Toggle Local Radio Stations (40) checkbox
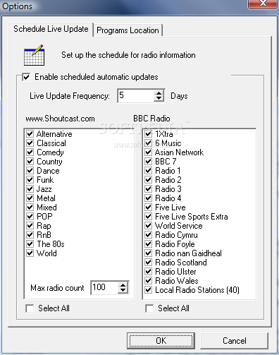This screenshot has height=355, width=279. click(x=148, y=290)
